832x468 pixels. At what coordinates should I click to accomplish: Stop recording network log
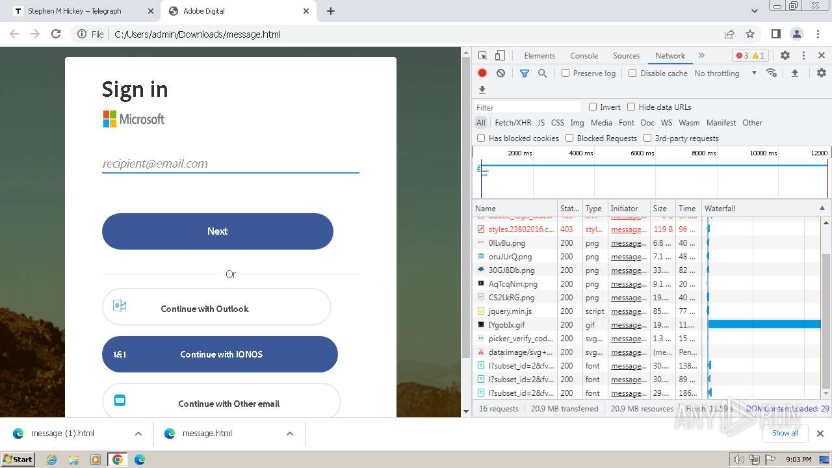point(482,73)
